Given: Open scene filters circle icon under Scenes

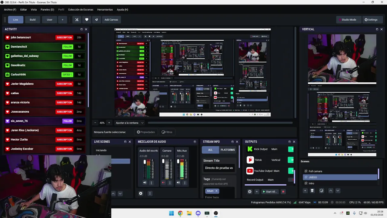Looking at the screenshot, I should pos(321,190).
